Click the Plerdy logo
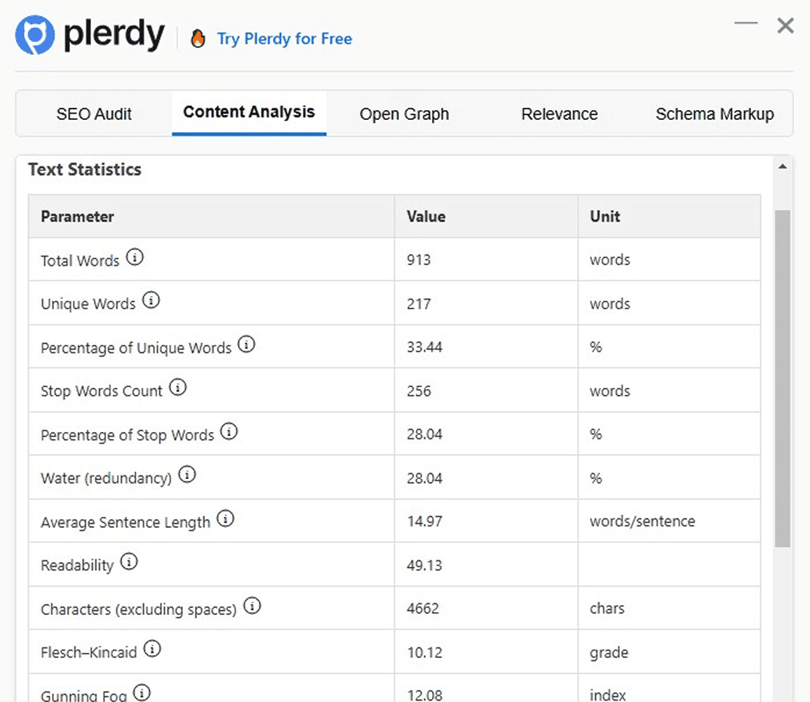The image size is (810, 702). (90, 36)
